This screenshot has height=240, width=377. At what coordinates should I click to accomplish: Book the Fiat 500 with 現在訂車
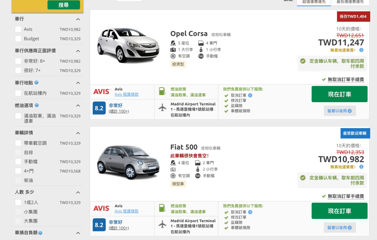click(x=340, y=211)
